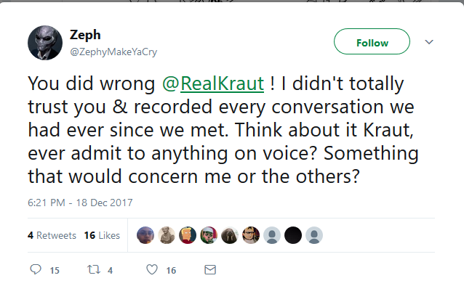464x294 pixels.
Task: Open the last default gray avatar
Action: pyautogui.click(x=314, y=235)
